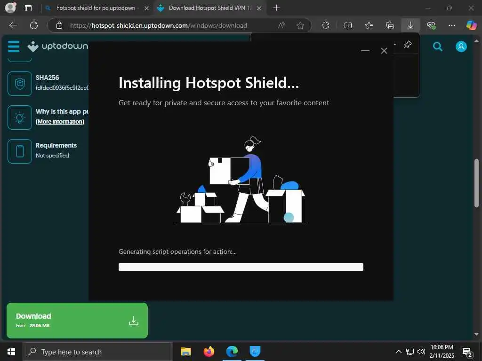Open the network status tray icon
Screen dimensions: 482x361
pyautogui.click(x=410, y=352)
